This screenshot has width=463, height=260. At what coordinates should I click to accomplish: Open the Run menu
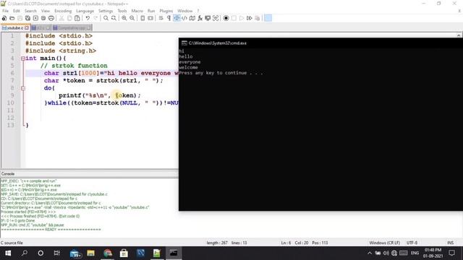(x=151, y=11)
